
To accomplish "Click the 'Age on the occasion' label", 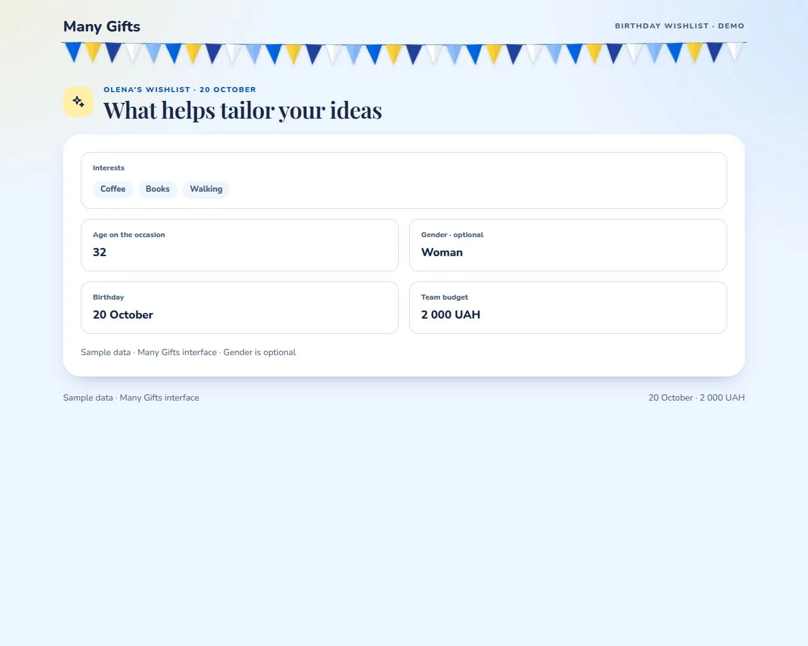I will coord(129,235).
